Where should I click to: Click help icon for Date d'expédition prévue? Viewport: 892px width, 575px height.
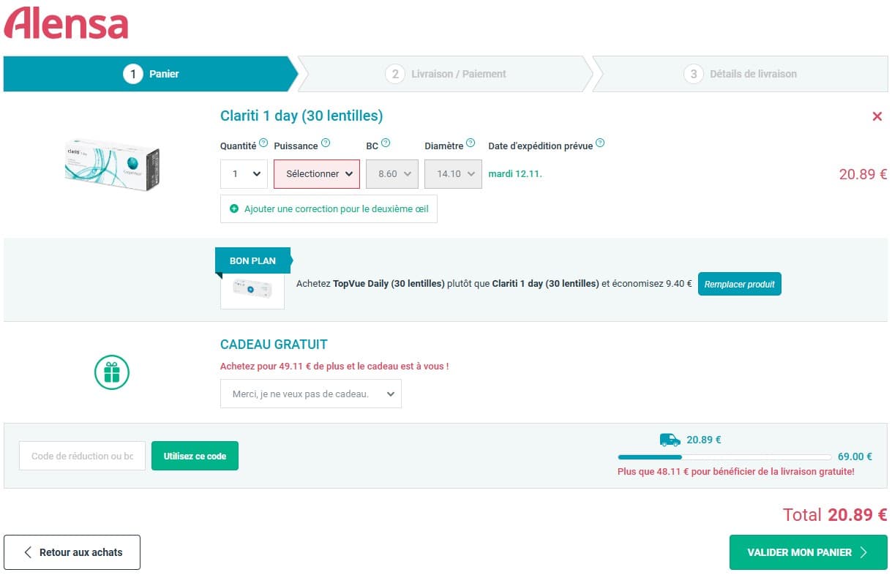click(600, 143)
